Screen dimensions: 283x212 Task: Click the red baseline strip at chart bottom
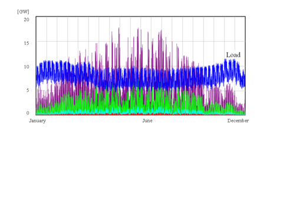pos(140,114)
